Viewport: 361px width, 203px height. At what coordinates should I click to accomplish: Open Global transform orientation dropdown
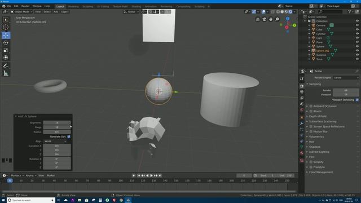point(131,11)
